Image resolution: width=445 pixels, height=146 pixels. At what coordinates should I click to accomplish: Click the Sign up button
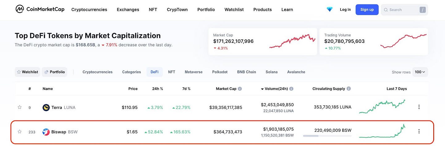click(367, 10)
